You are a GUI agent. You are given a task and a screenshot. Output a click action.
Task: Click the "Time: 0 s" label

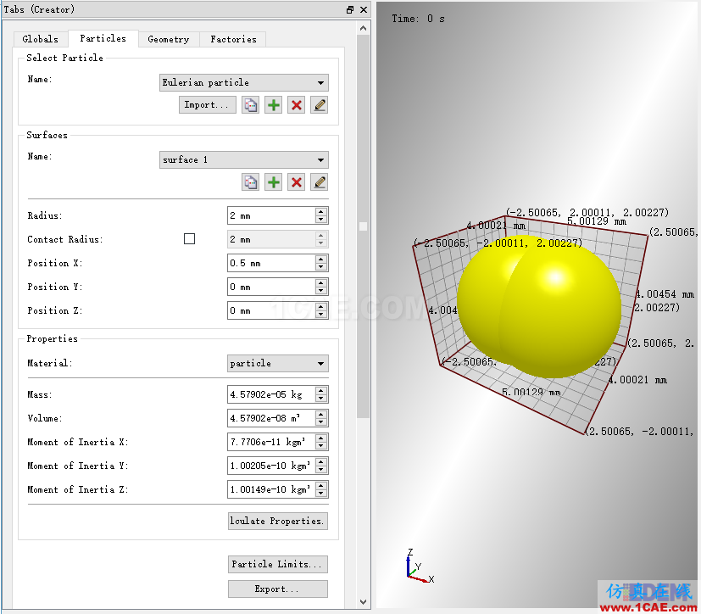[418, 19]
